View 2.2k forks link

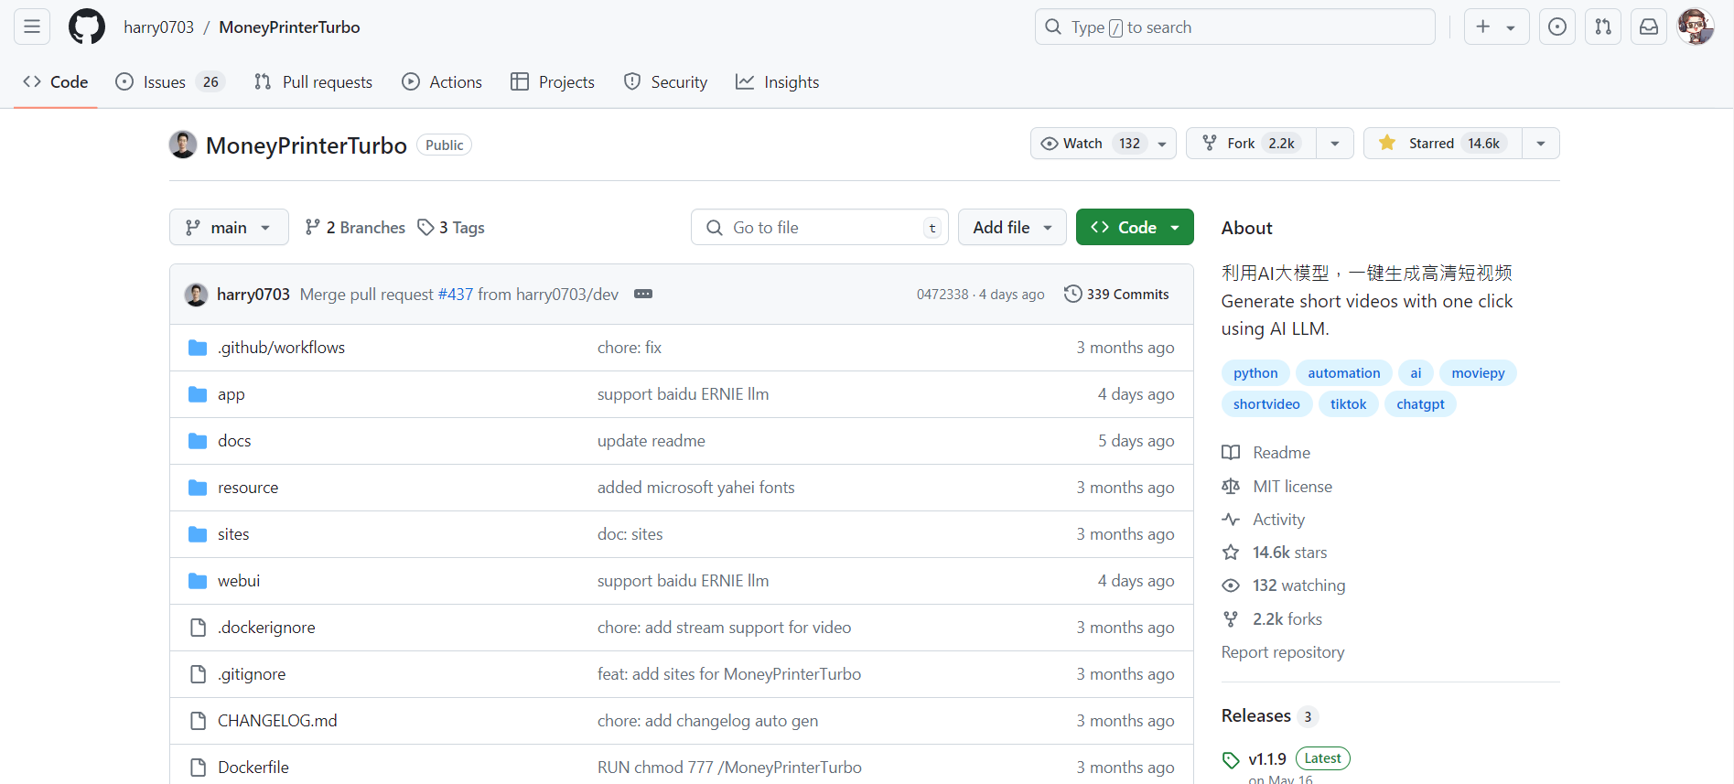[1287, 619]
